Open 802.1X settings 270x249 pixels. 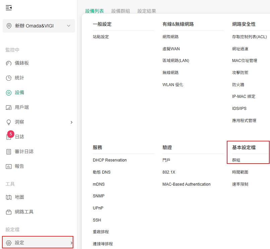[169, 172]
